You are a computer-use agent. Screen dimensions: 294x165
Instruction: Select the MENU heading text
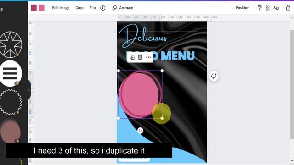pos(178,56)
